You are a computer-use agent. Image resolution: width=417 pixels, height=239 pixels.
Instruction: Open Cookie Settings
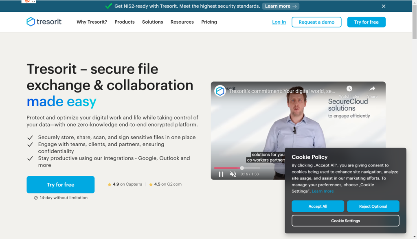[345, 221]
